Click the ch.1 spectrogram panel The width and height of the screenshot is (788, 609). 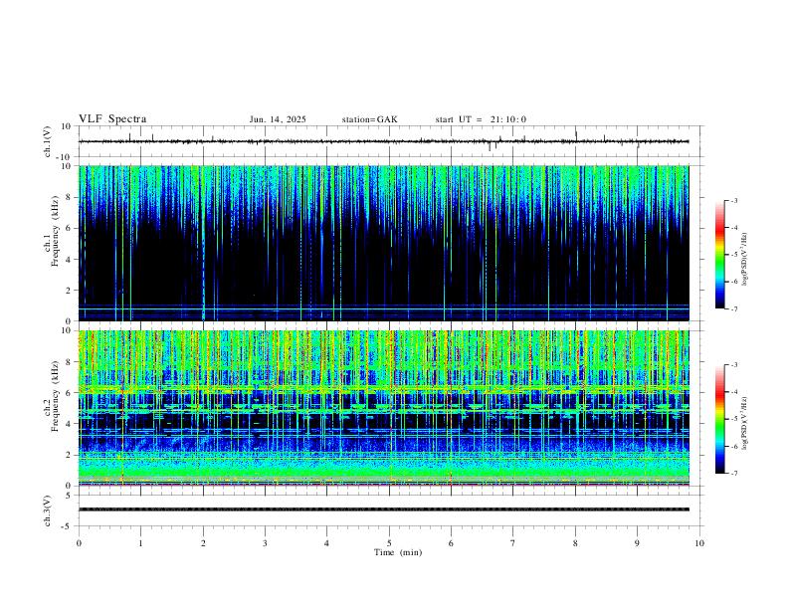[383, 243]
